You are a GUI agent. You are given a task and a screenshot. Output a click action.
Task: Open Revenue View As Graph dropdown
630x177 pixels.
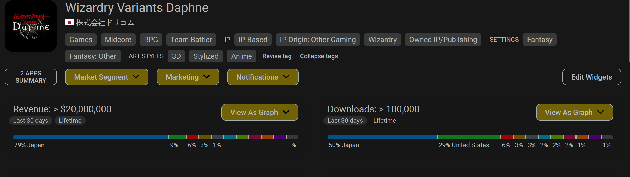point(260,112)
